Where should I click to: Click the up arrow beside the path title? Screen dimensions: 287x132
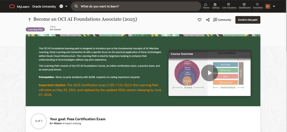tap(29, 20)
